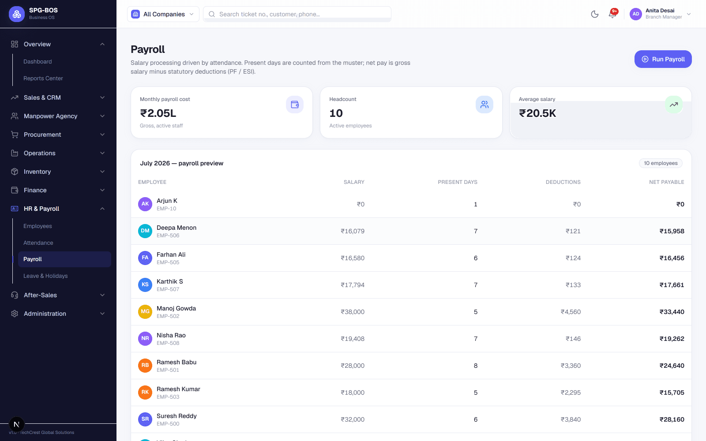Click the FA avatar for Farhan Ali

coord(145,258)
